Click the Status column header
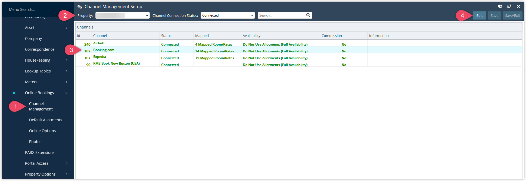 click(x=177, y=36)
